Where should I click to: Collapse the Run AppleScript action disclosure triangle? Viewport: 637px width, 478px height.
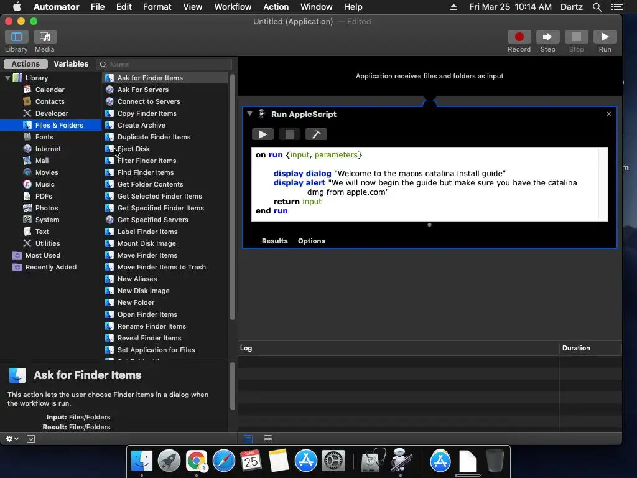click(250, 114)
